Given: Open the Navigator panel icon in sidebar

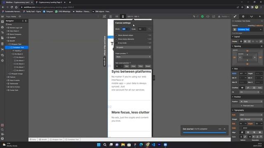Looking at the screenshot, I should [2, 32].
